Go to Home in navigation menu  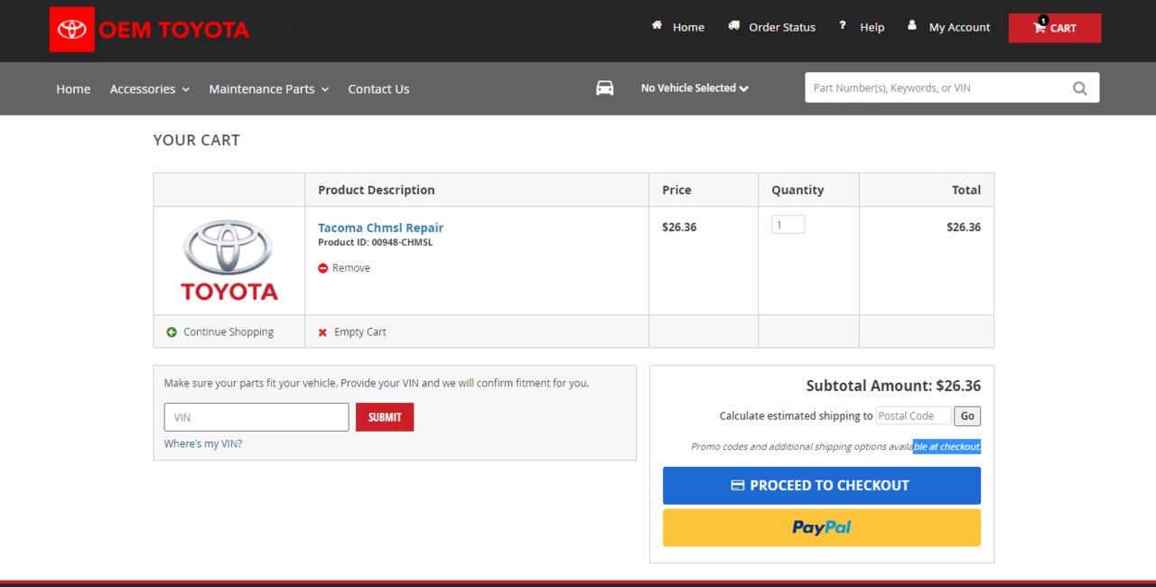(73, 89)
